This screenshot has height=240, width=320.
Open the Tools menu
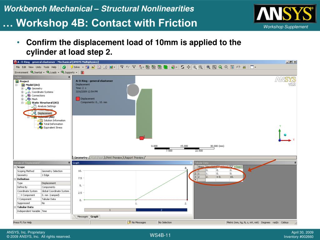[46, 67]
